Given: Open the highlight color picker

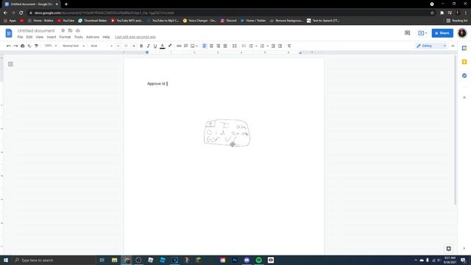Looking at the screenshot, I should point(170,46).
